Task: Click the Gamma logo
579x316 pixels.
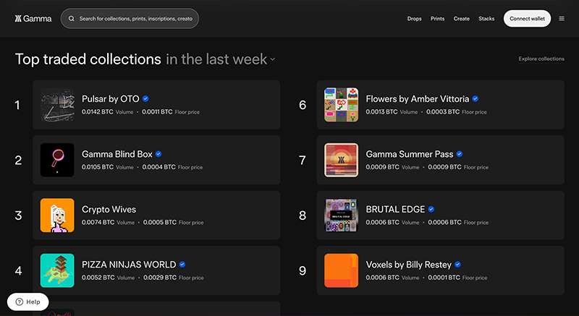Action: point(33,18)
